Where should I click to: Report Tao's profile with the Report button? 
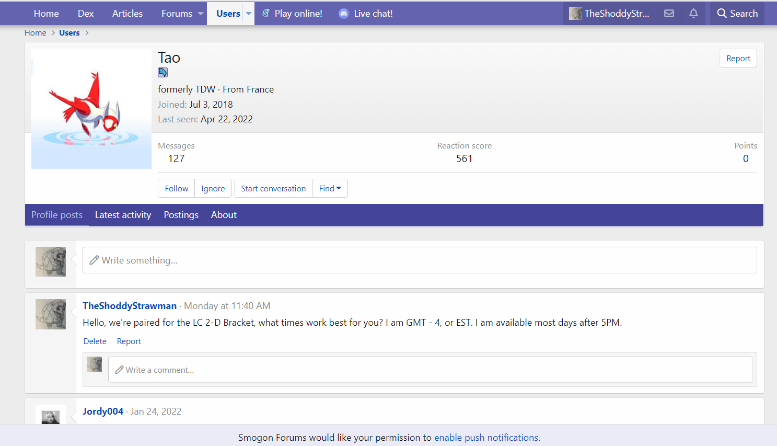[738, 59]
